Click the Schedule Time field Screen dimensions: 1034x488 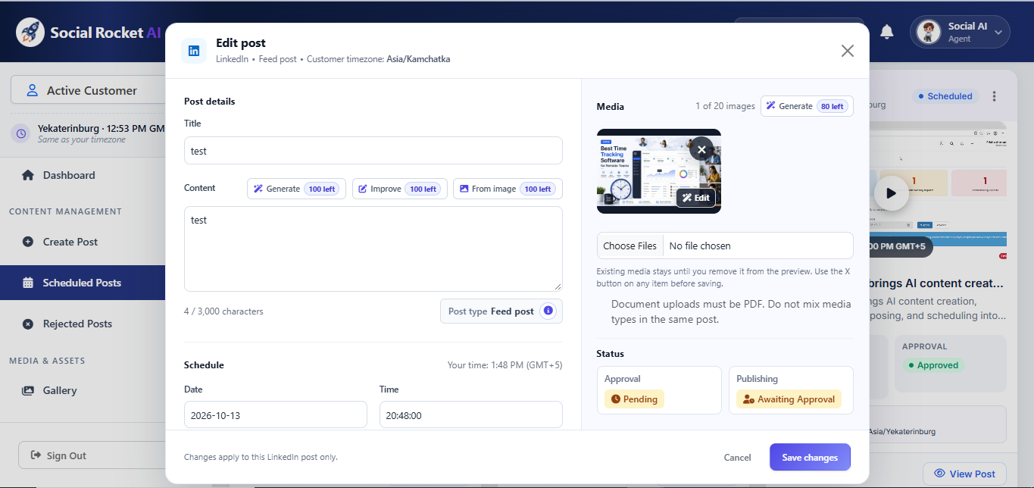[x=471, y=415]
